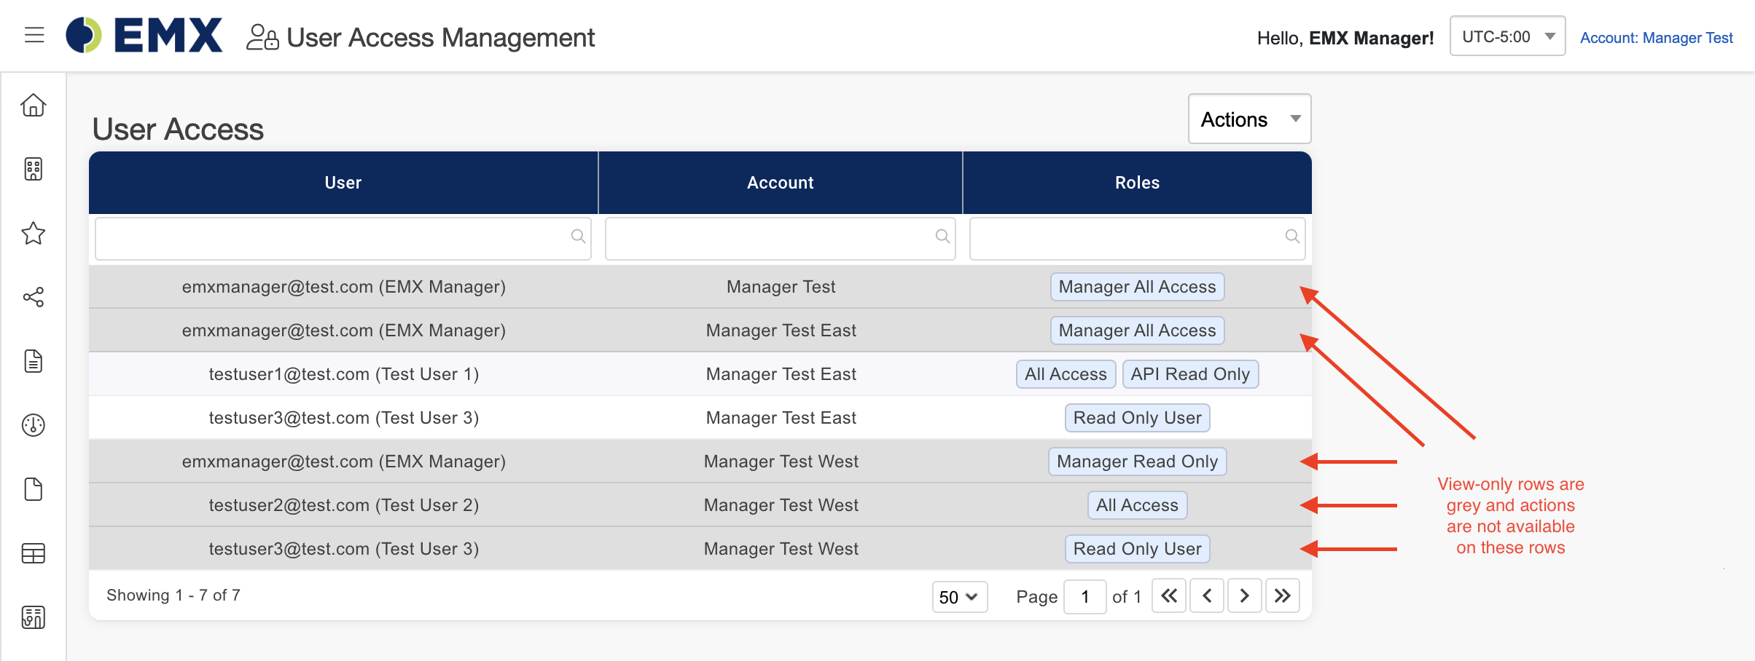Click the share nodes sidebar icon

(x=34, y=297)
